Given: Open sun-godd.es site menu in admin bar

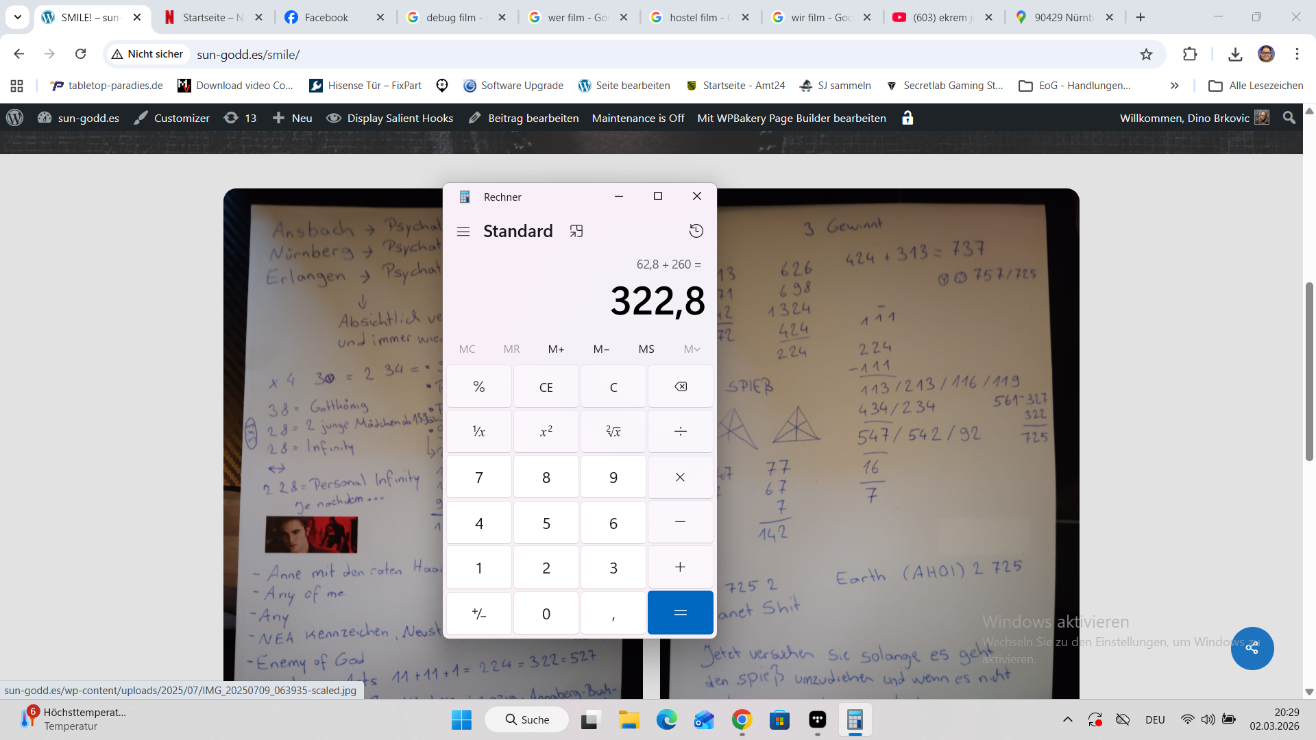Looking at the screenshot, I should click(78, 118).
